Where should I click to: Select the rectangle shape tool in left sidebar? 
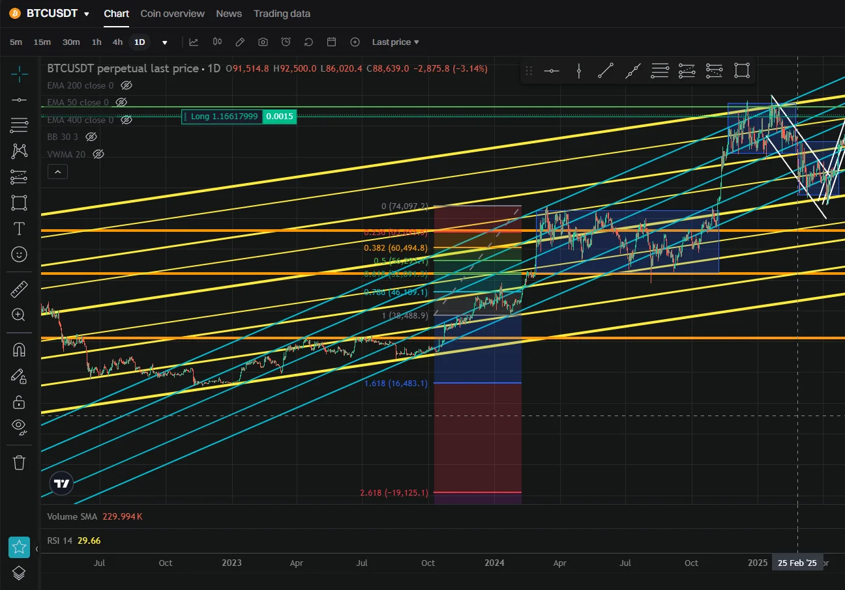click(x=20, y=203)
